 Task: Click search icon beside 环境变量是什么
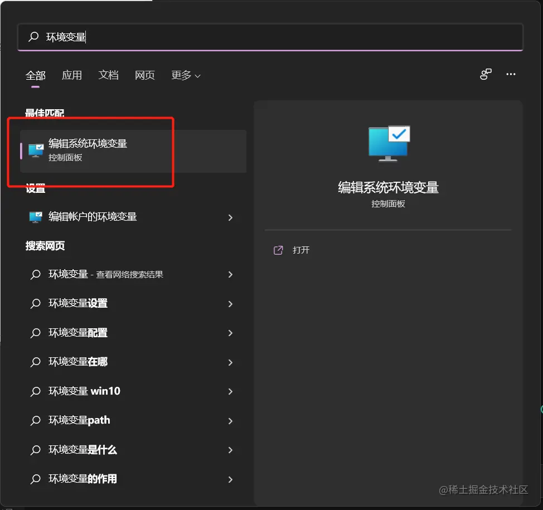tap(35, 450)
